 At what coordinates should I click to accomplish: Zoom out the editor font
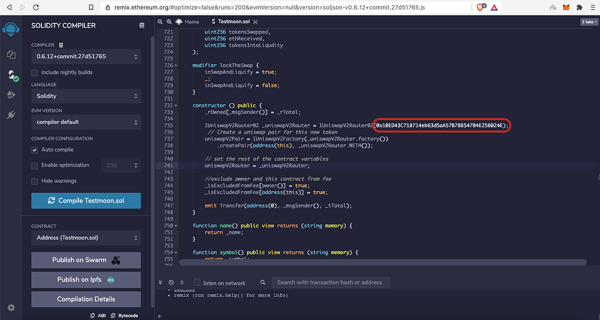(161, 22)
